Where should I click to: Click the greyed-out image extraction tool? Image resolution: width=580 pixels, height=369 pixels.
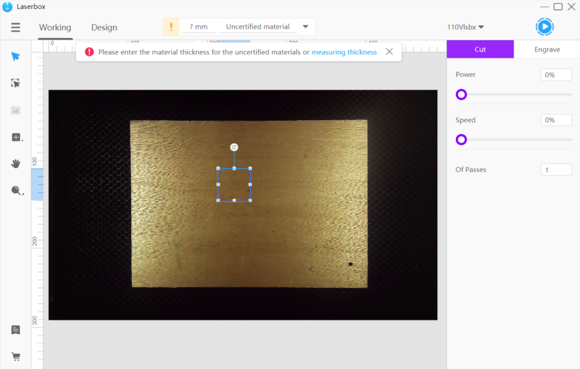pos(15,110)
